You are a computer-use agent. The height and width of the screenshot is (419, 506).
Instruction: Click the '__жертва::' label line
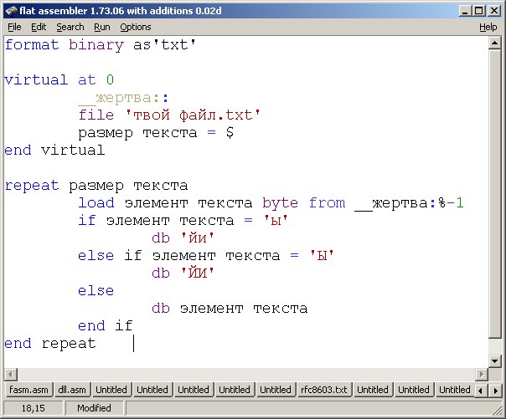[123, 98]
